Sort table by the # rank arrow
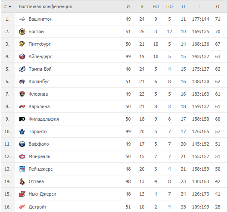227x212 pixels. [10, 6]
